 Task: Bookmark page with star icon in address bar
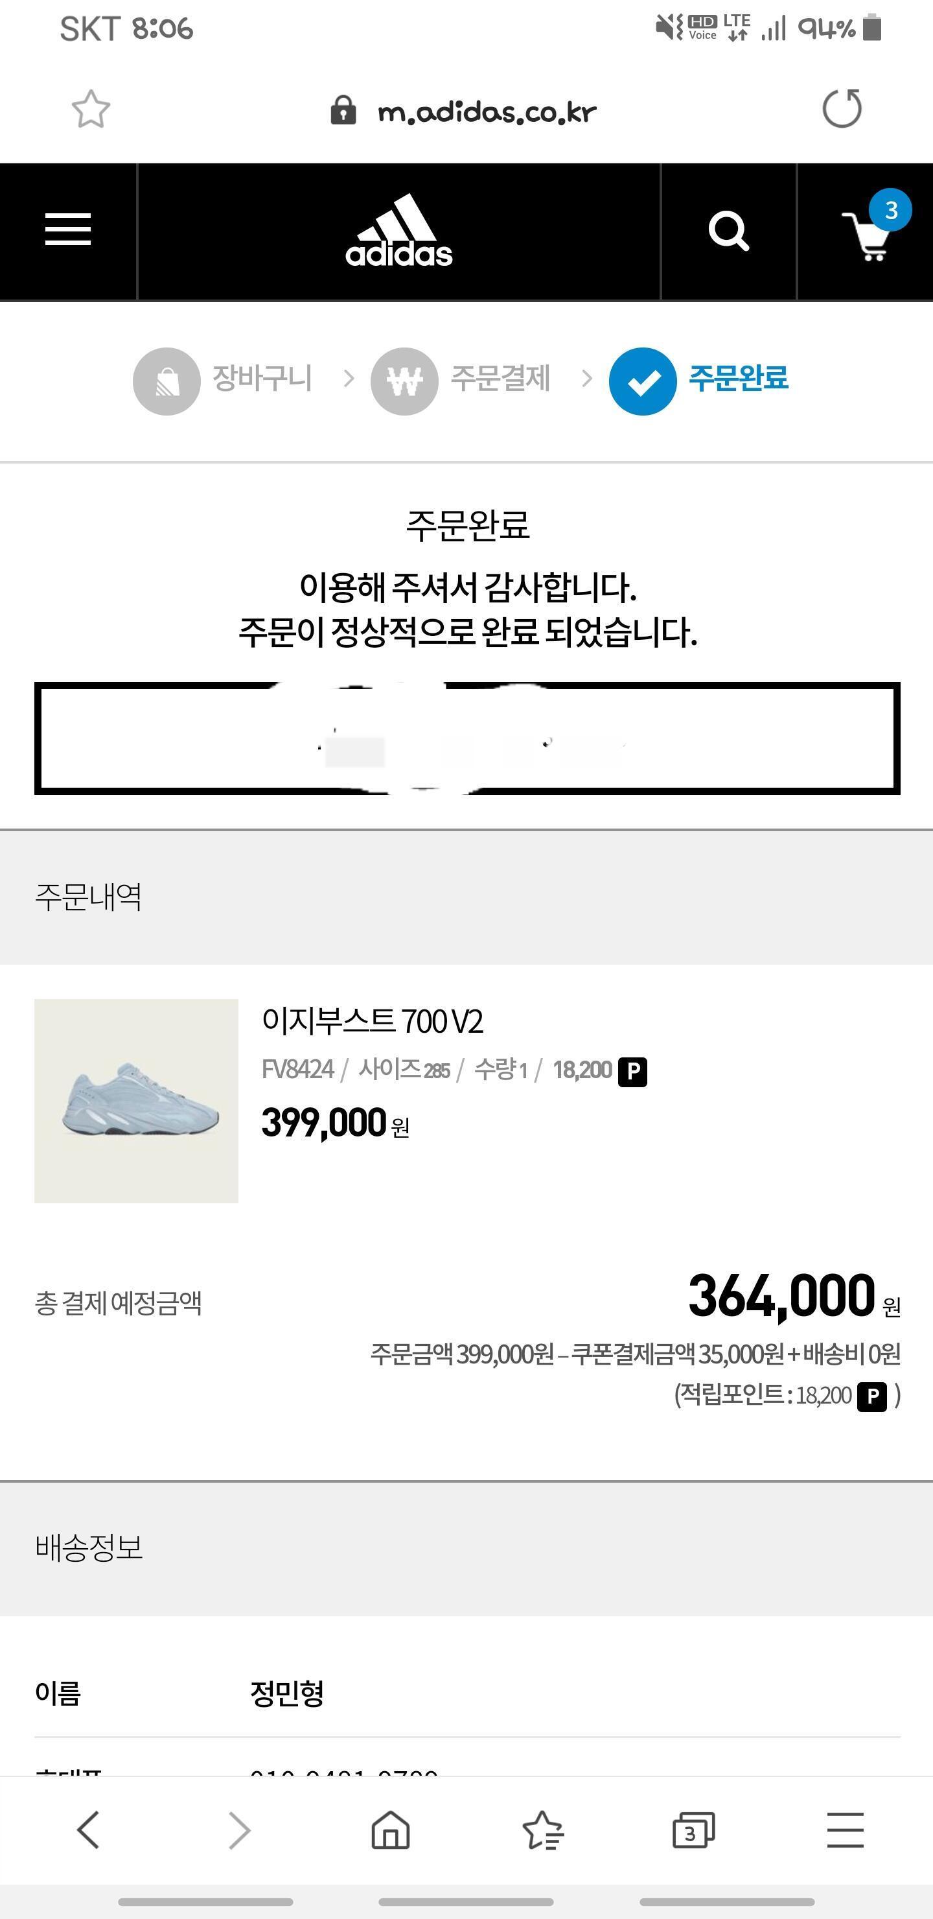click(x=91, y=110)
